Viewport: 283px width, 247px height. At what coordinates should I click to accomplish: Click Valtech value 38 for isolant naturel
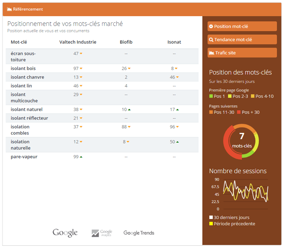click(76, 110)
